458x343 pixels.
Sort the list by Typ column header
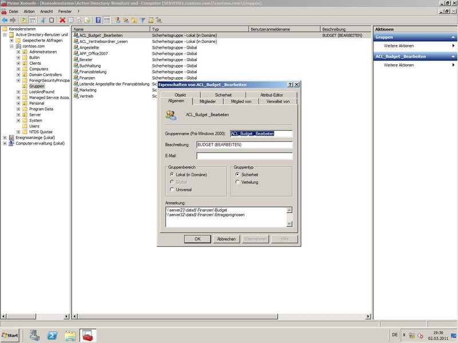click(x=199, y=29)
